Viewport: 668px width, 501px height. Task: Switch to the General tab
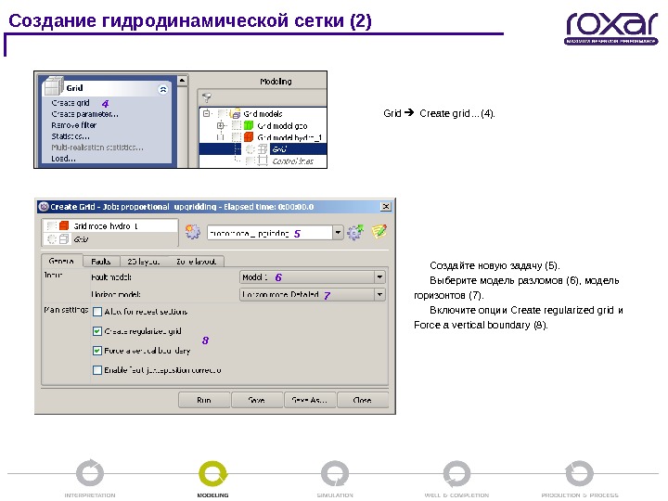[62, 261]
